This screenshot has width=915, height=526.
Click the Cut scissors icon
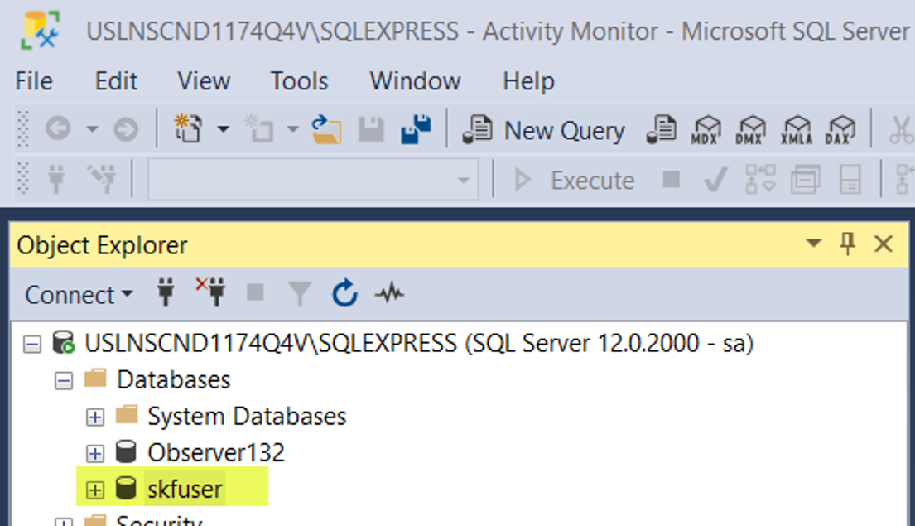point(902,129)
